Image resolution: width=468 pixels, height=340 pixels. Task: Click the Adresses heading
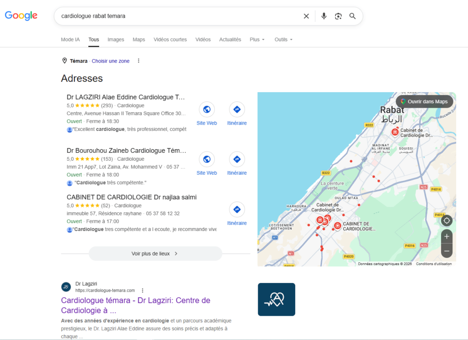82,78
